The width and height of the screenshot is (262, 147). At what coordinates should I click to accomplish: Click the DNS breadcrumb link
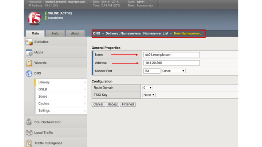96,33
